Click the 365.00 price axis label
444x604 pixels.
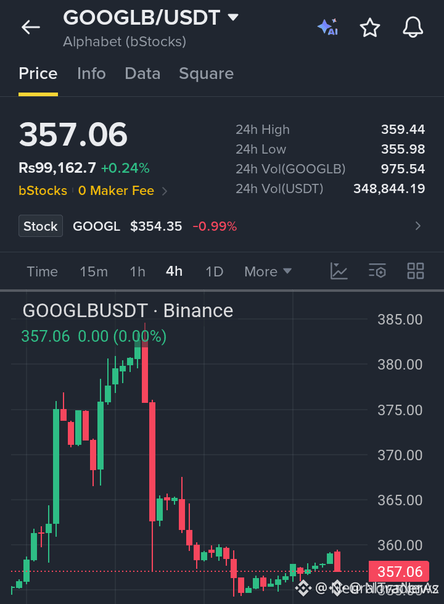(x=400, y=500)
